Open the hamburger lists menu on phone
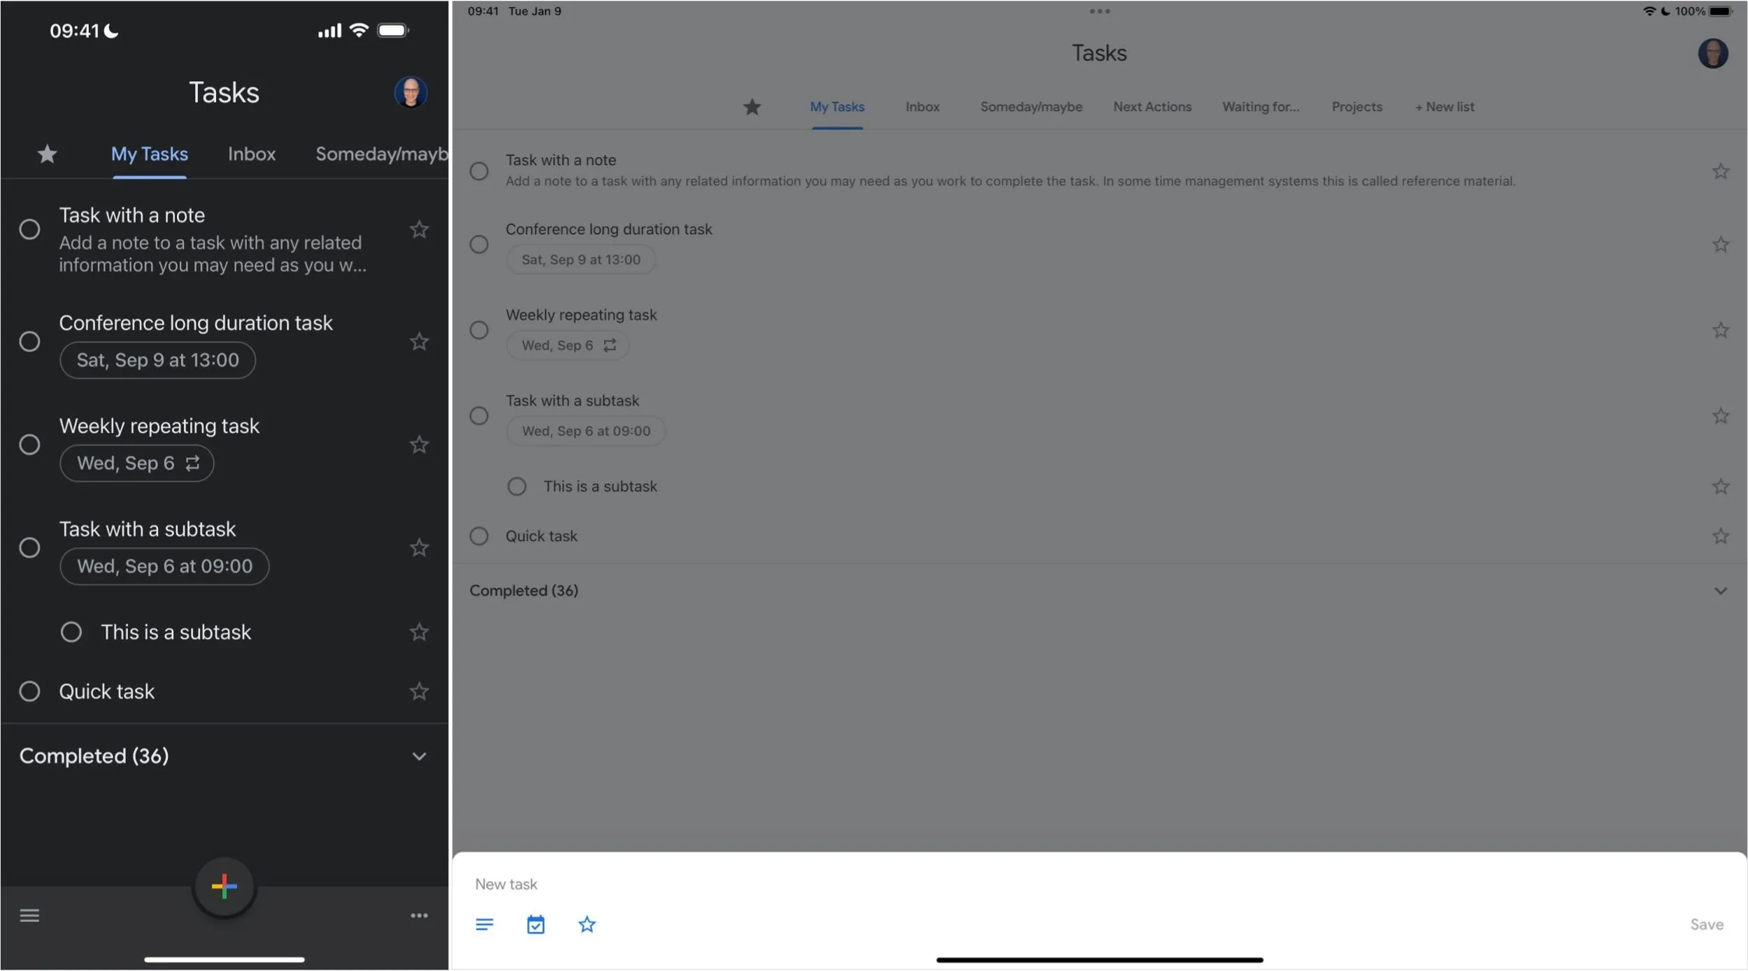The height and width of the screenshot is (971, 1748). pyautogui.click(x=29, y=915)
